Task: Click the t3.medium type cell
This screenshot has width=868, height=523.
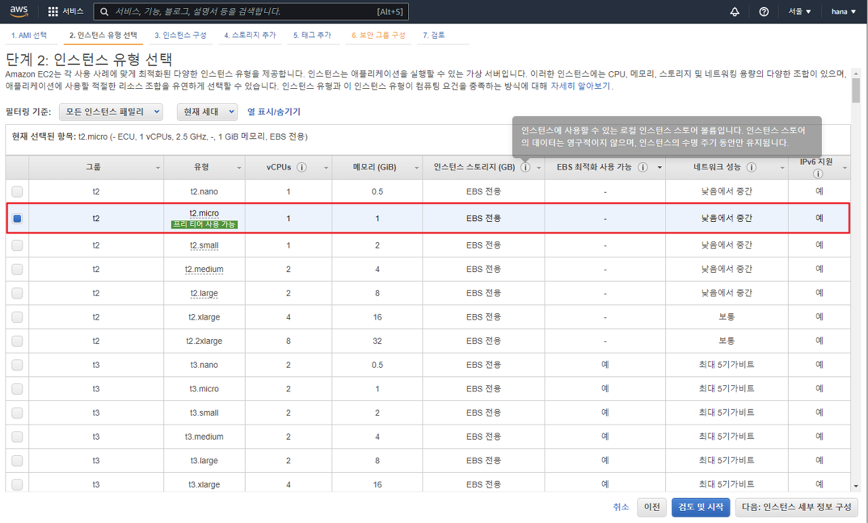Action: [204, 436]
